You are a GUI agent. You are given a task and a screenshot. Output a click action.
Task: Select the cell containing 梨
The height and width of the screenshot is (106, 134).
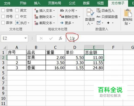tap(36, 63)
